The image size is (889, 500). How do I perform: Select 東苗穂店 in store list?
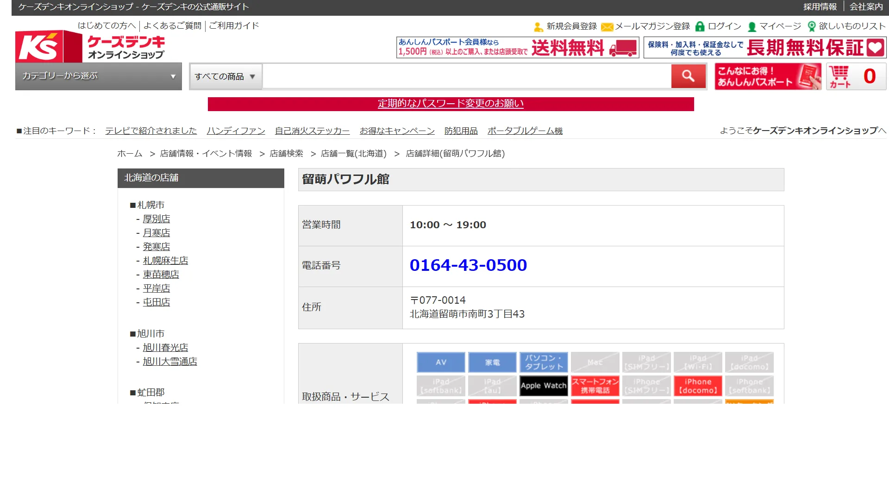coord(161,275)
